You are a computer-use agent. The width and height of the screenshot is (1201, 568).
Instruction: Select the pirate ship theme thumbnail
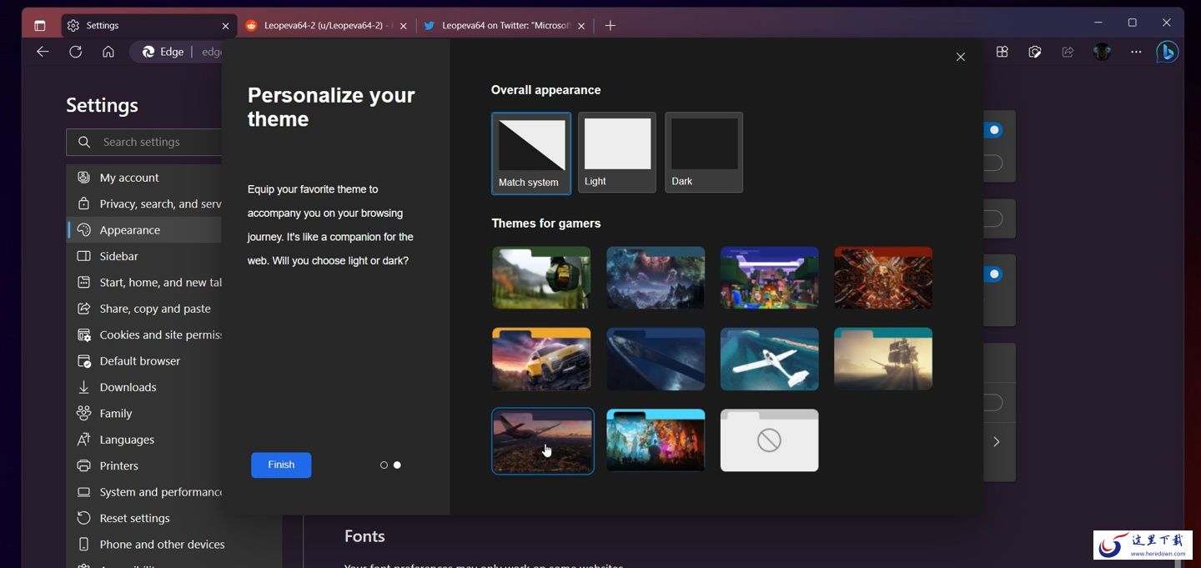[x=883, y=359]
